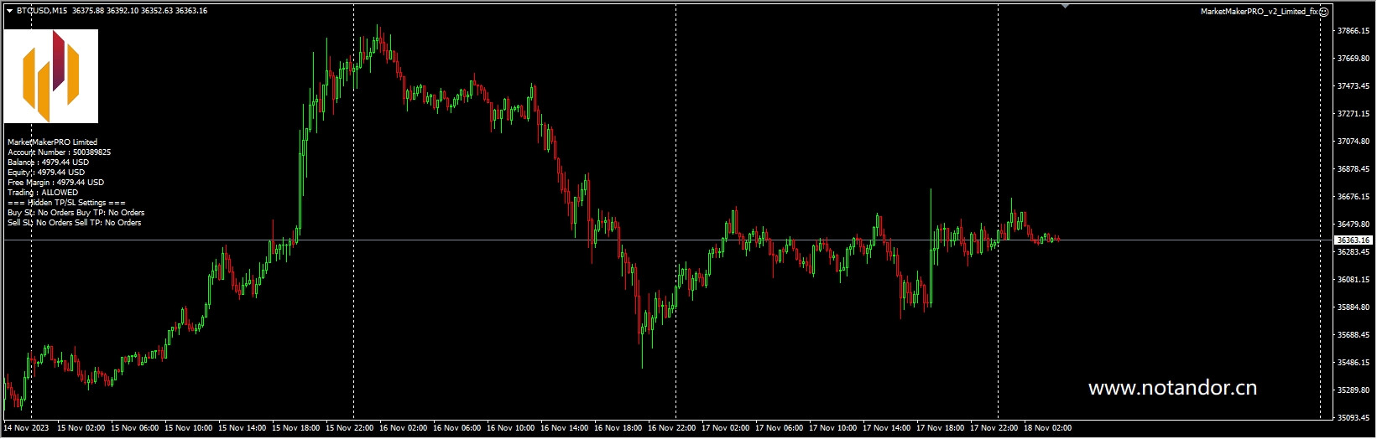The width and height of the screenshot is (1377, 439).
Task: Click the Equity : 4979.44 USD line
Action: [46, 173]
